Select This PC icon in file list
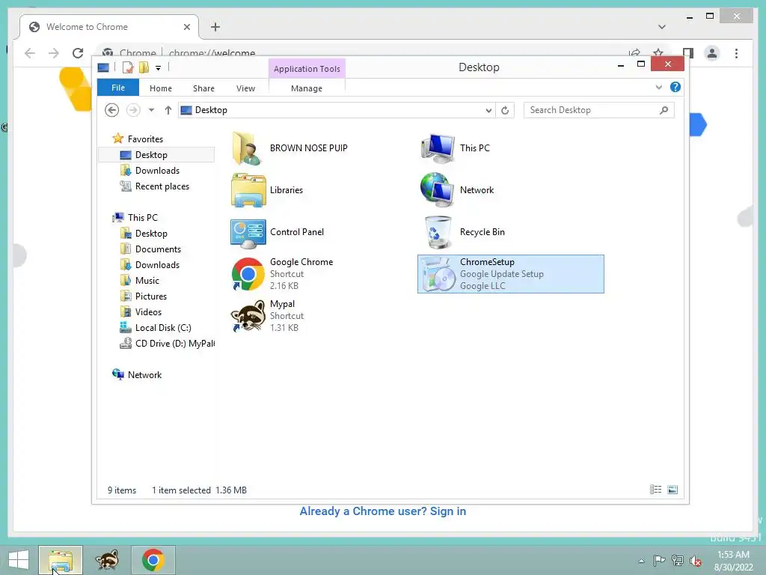Screen dimensions: 766x575 point(438,148)
